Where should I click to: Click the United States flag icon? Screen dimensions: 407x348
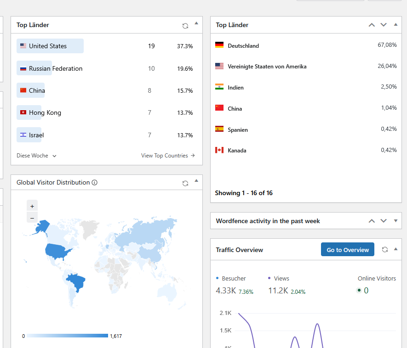point(23,46)
